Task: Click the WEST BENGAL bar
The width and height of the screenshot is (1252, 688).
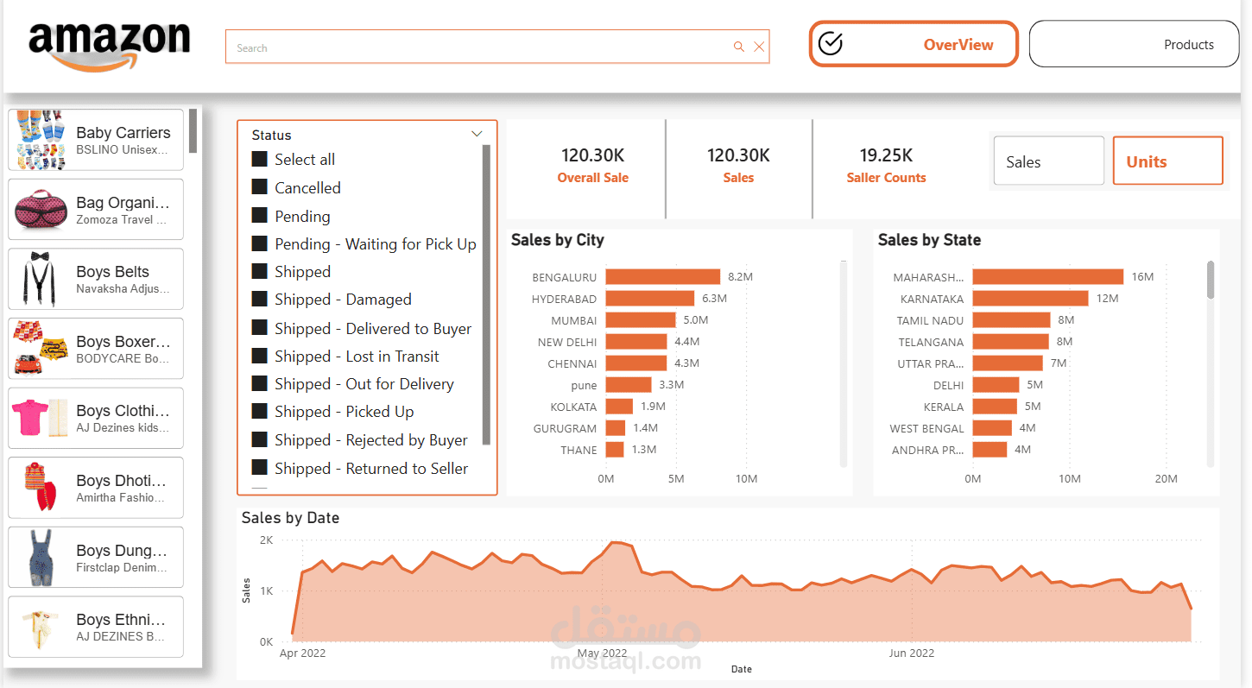Action: 992,428
